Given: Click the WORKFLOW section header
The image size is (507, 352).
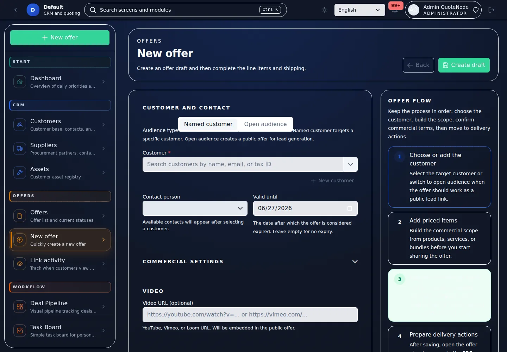Looking at the screenshot, I should [60, 287].
